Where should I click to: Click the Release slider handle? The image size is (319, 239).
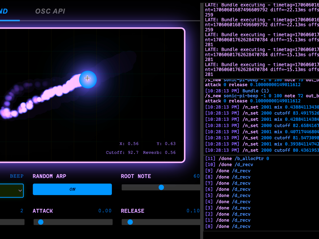[130, 222]
